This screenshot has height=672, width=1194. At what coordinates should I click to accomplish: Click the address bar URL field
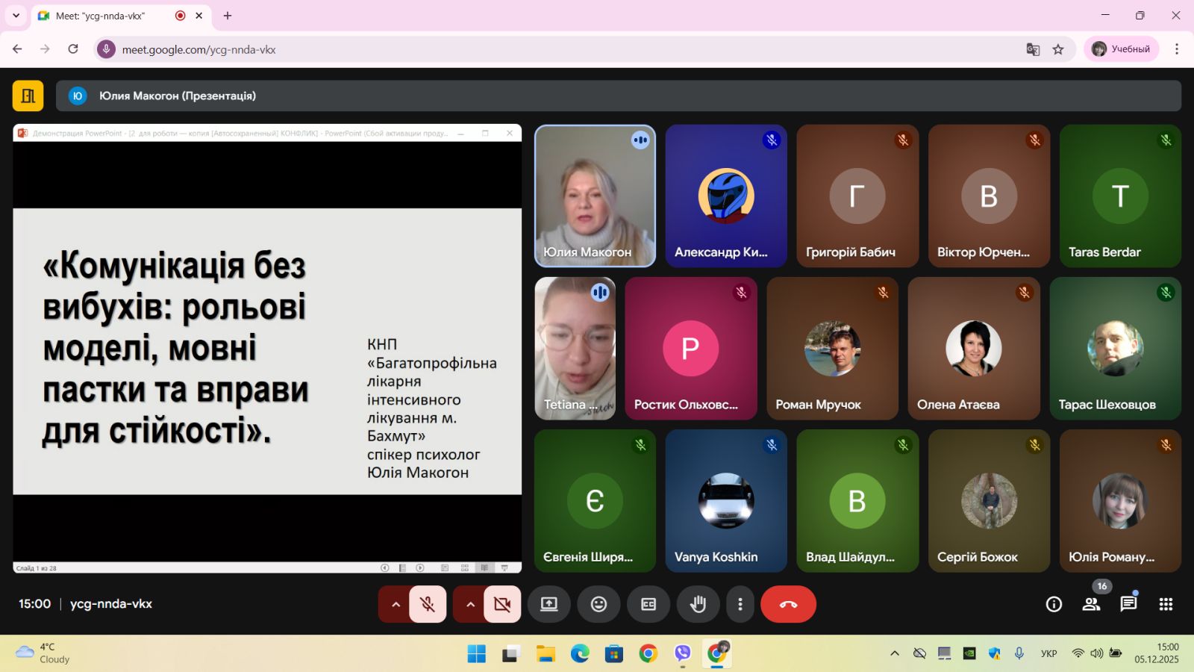tap(522, 49)
